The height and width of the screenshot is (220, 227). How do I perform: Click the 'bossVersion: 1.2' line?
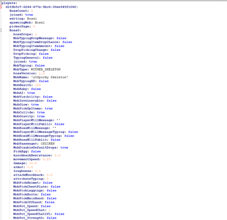click(29, 73)
